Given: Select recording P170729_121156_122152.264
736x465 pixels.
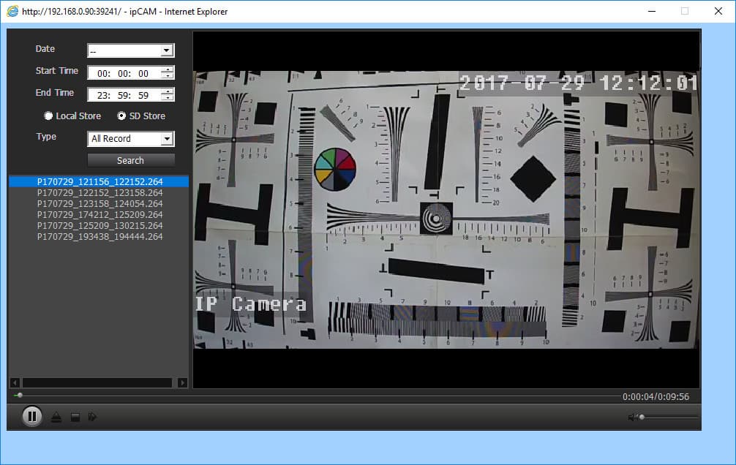Looking at the screenshot, I should (x=99, y=181).
